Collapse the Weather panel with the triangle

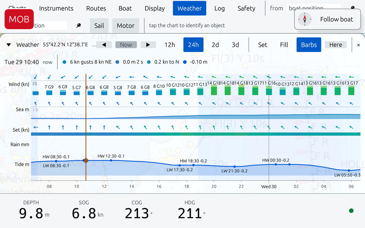coord(9,45)
